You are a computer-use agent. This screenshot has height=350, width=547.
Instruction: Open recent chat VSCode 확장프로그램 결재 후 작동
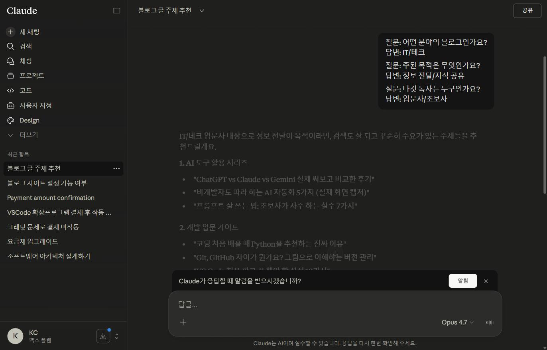(x=64, y=212)
